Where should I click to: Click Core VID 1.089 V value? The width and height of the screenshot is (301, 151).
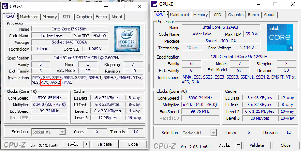pos(95,49)
